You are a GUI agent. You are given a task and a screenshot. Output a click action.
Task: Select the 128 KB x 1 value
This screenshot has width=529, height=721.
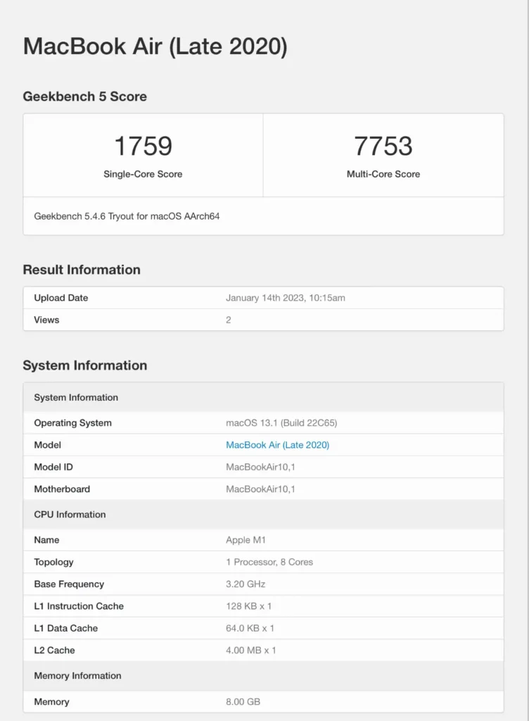248,606
